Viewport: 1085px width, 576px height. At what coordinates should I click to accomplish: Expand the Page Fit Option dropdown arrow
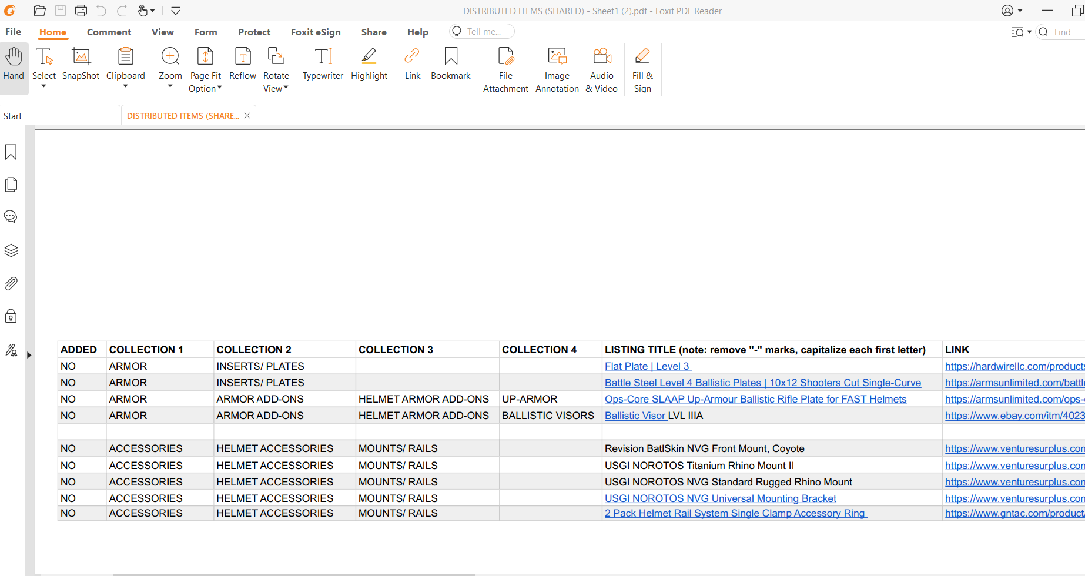[x=220, y=88]
